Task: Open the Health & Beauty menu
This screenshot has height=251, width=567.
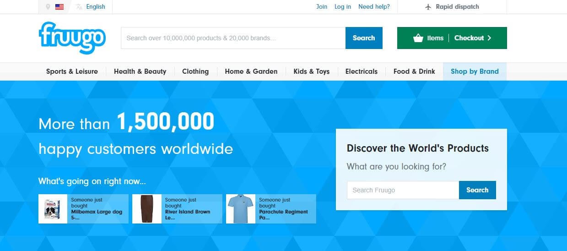Action: 140,71
